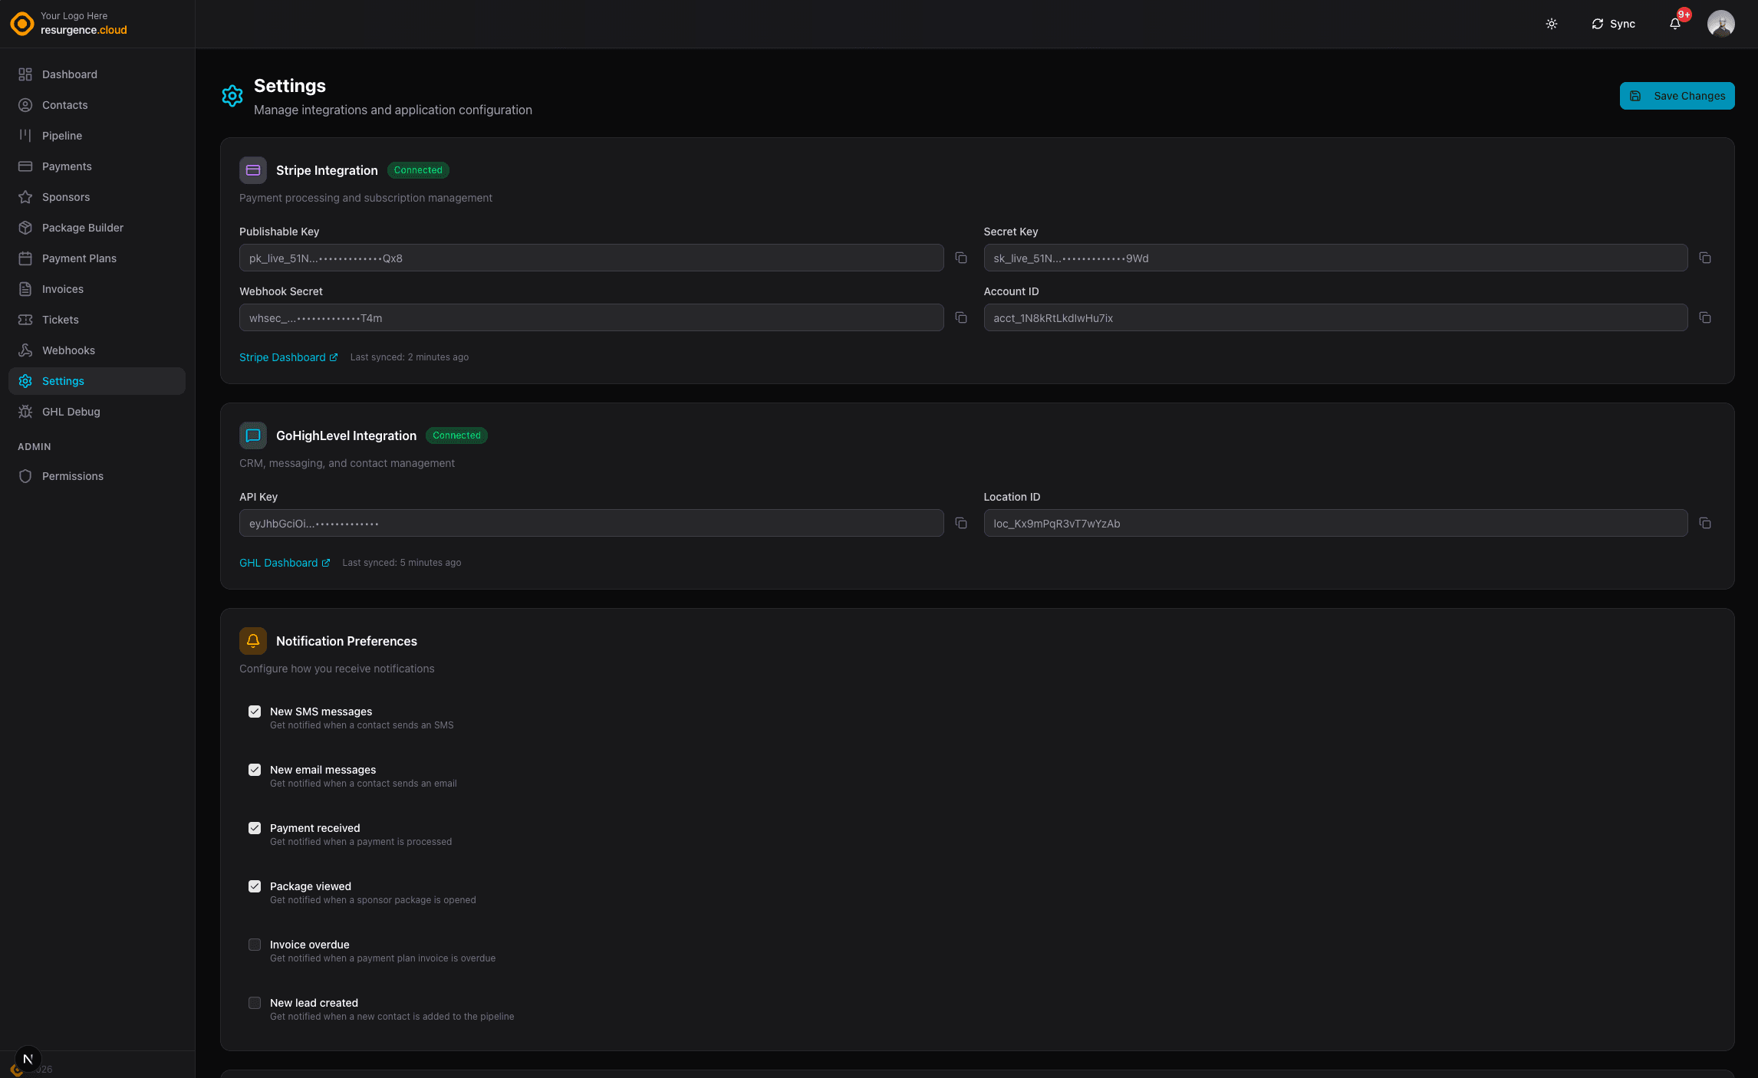The height and width of the screenshot is (1078, 1758).
Task: Enable the New lead created notification
Action: point(255,1003)
